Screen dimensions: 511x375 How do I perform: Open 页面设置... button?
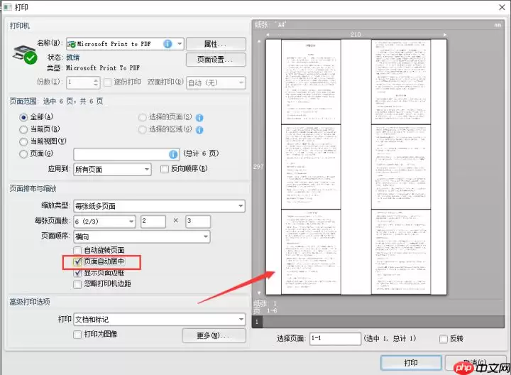tap(216, 60)
